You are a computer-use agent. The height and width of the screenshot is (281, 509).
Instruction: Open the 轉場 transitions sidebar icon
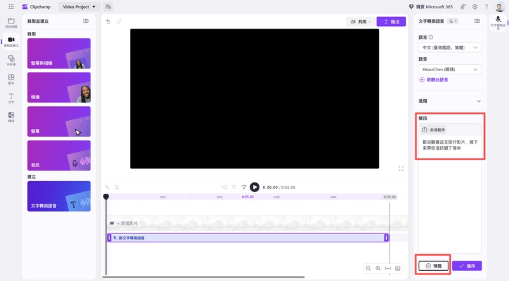click(11, 117)
